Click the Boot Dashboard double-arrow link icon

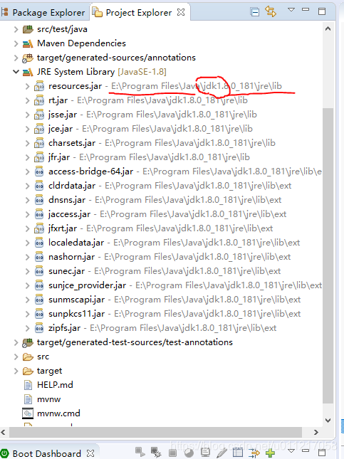pos(254,453)
